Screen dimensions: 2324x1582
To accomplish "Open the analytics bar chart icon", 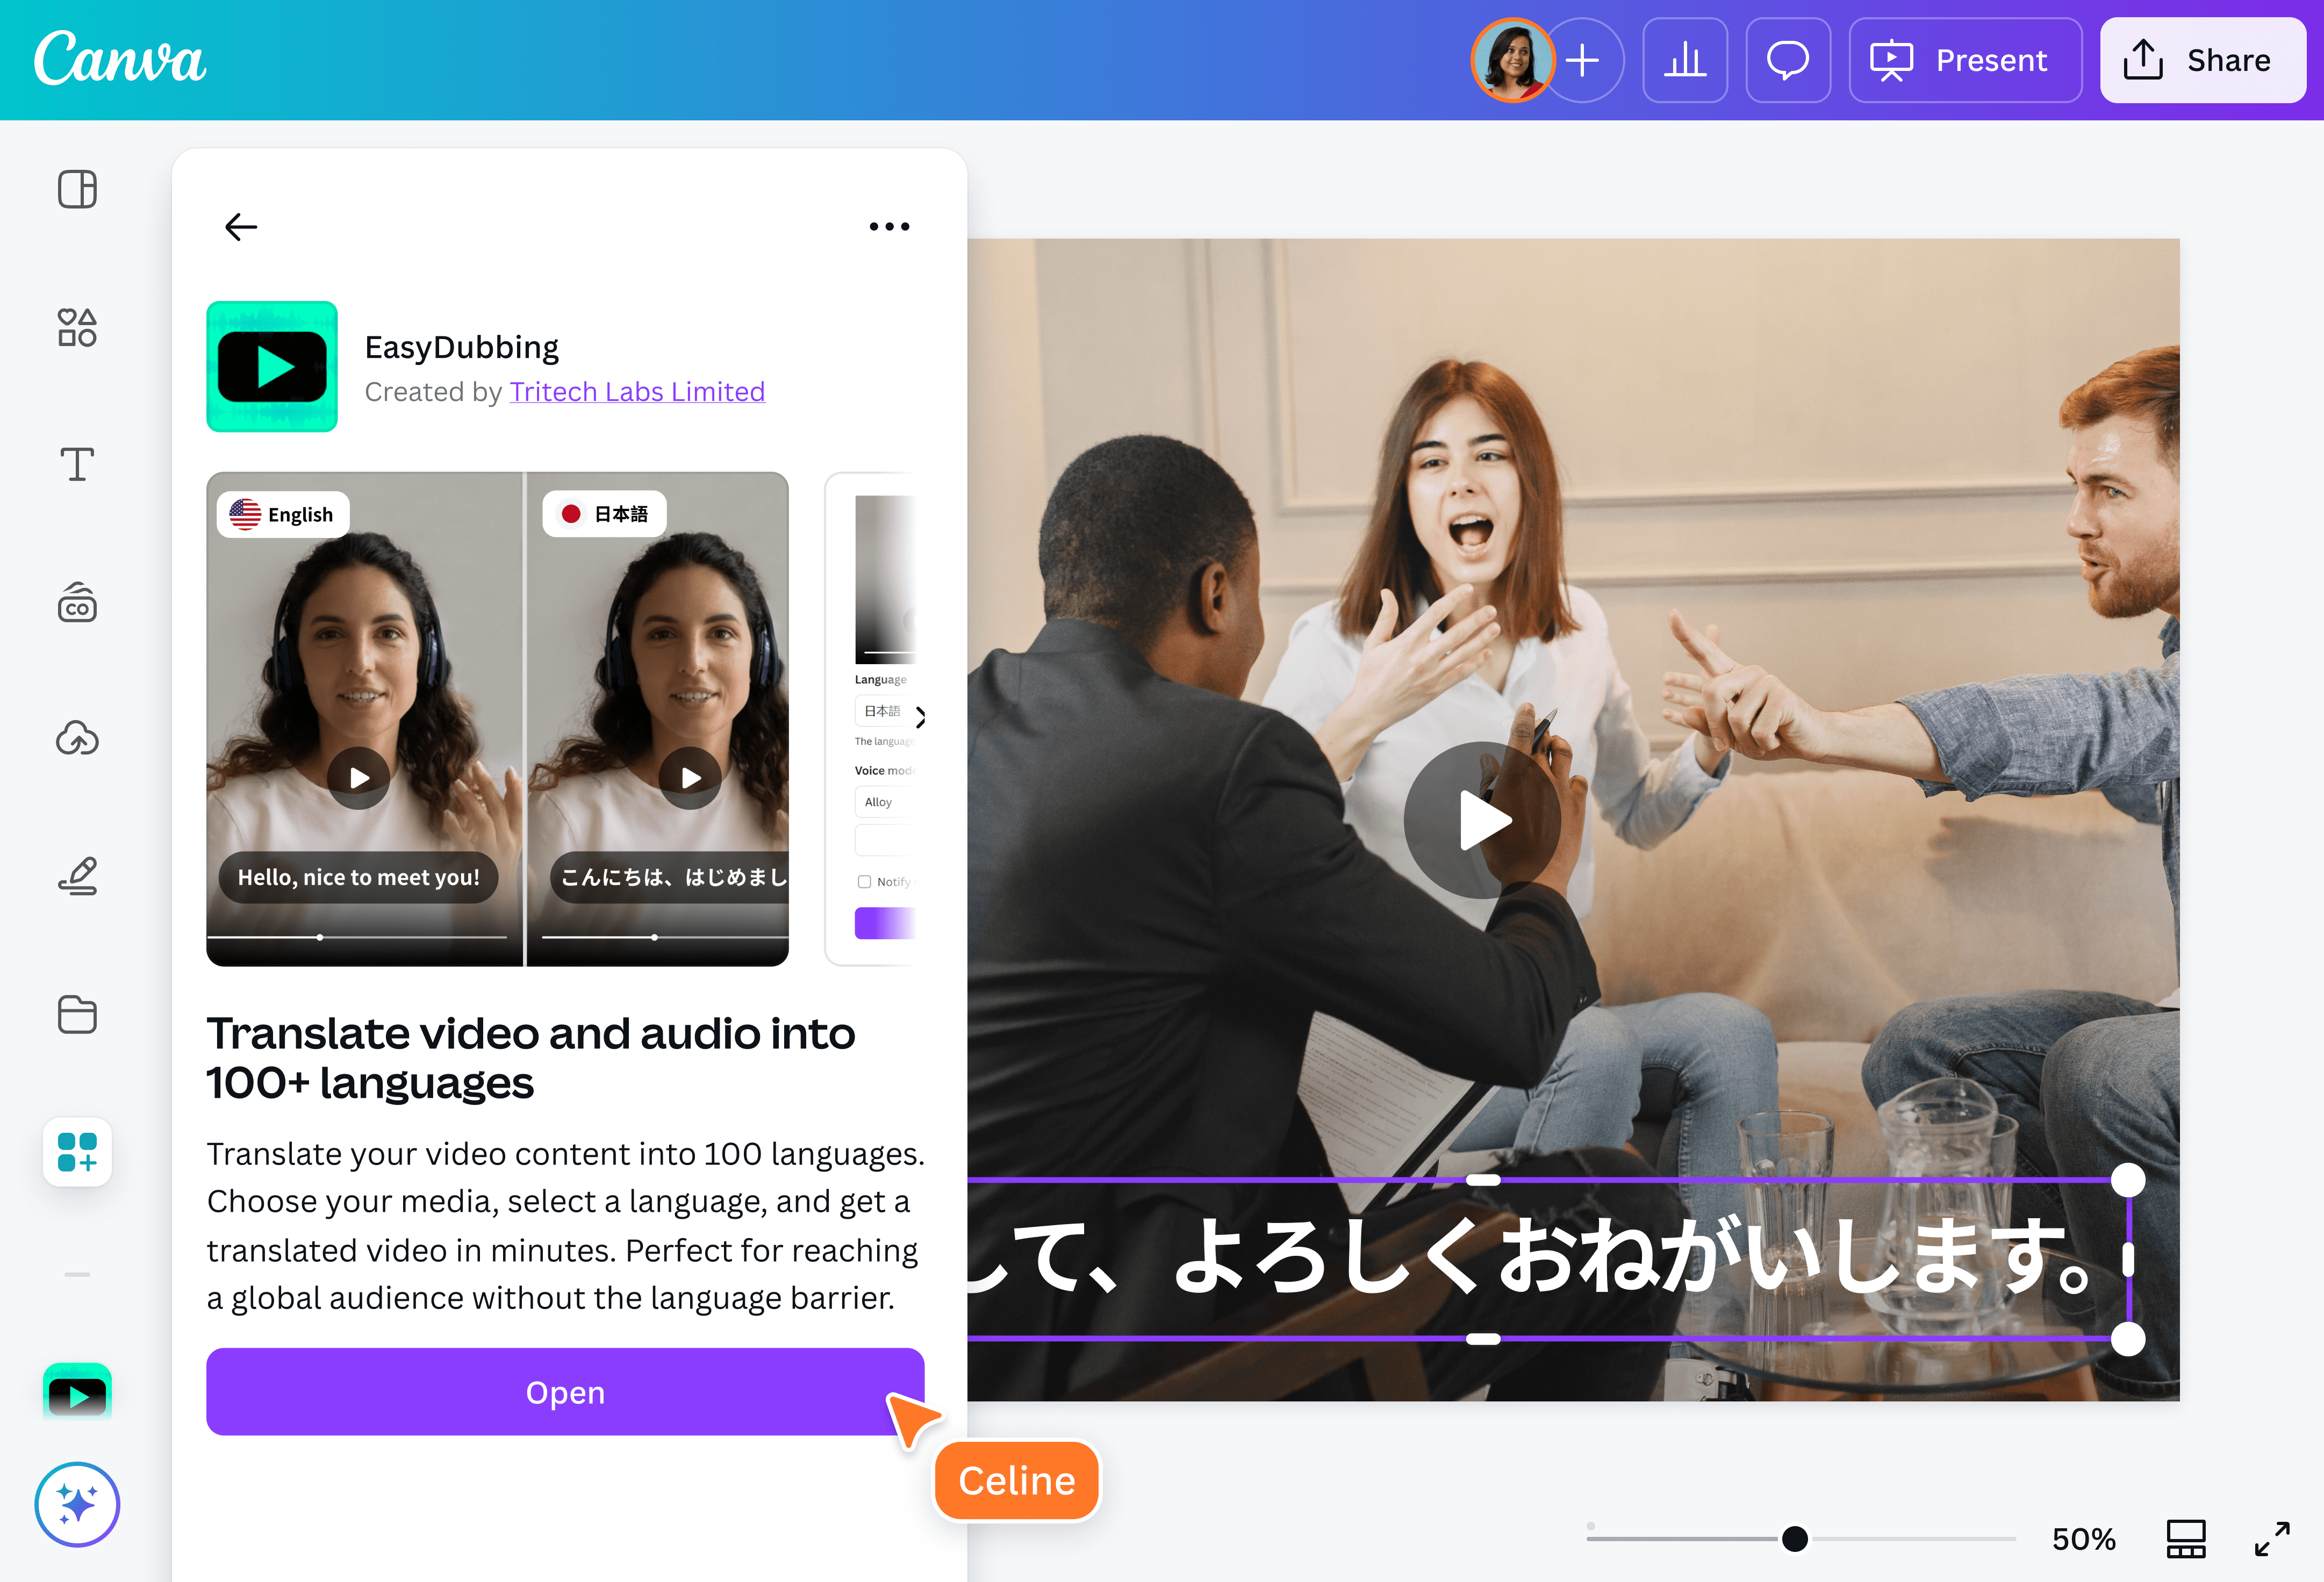I will click(x=1685, y=60).
